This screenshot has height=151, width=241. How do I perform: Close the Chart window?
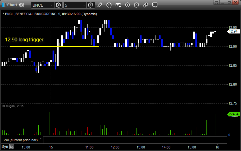point(235,2)
